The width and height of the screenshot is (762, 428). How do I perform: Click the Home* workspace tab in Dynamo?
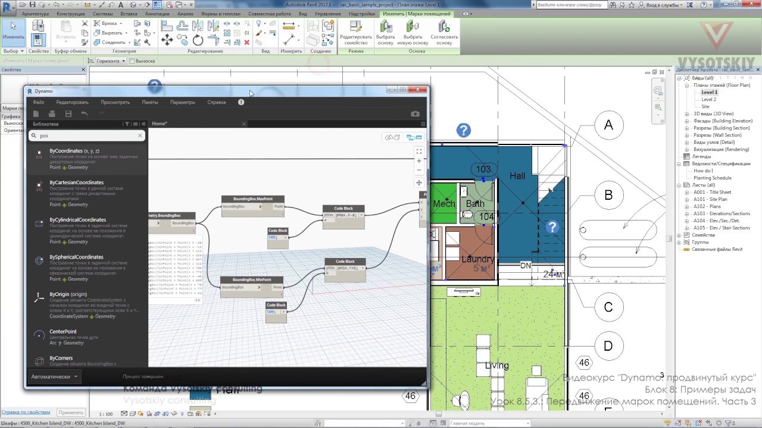point(159,124)
